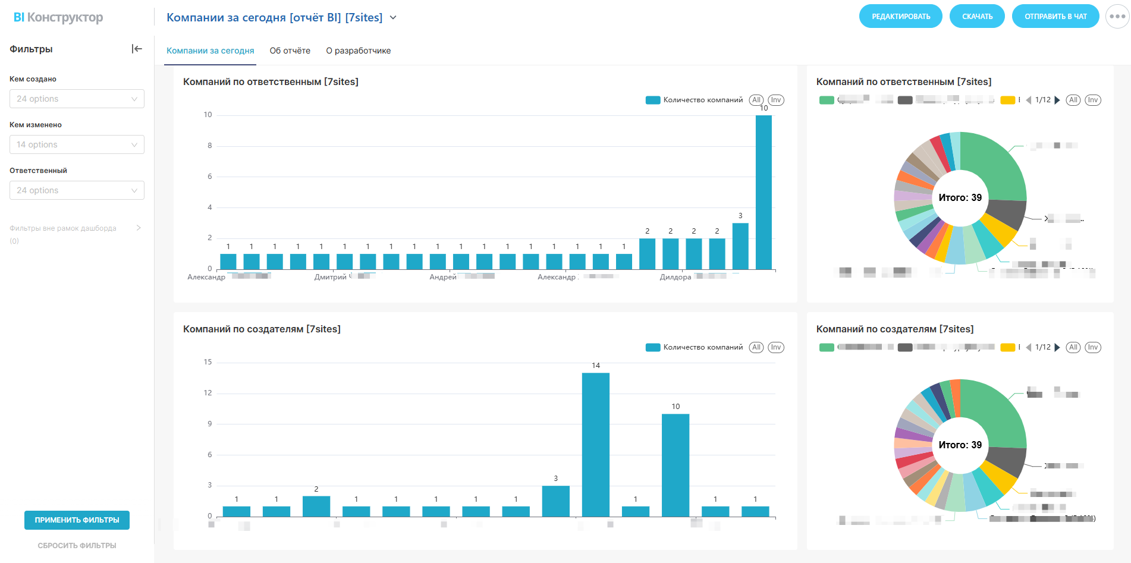This screenshot has width=1131, height=563.
Task: Open the Кем изменено filter dropdown
Action: tap(77, 144)
